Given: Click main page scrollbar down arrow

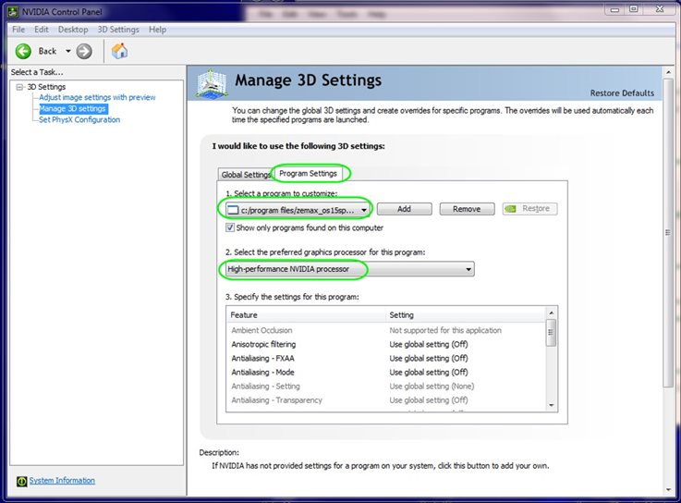Looking at the screenshot, I should point(668,490).
